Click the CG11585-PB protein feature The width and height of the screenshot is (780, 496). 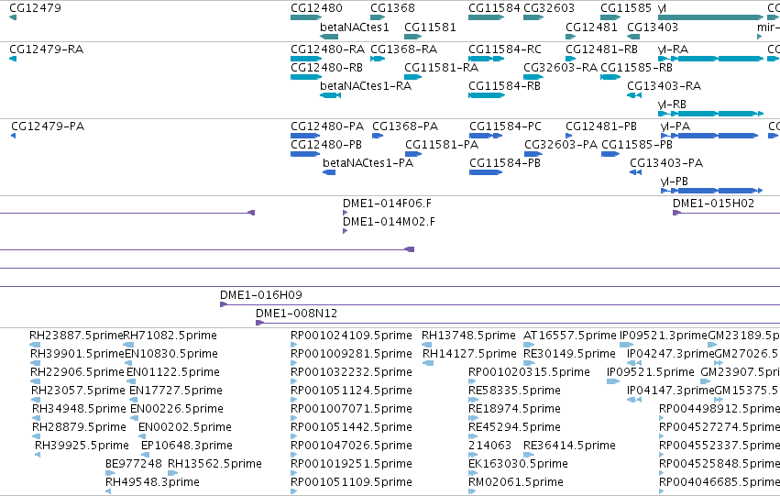pos(610,154)
